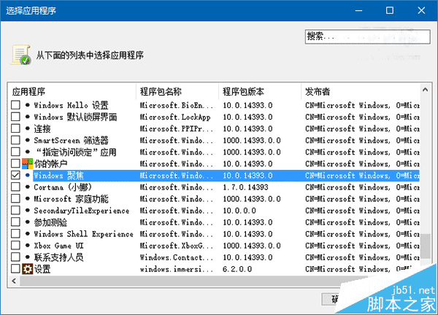Select the 设置 row name
Viewport: 438px width, 315px height.
pyautogui.click(x=42, y=269)
